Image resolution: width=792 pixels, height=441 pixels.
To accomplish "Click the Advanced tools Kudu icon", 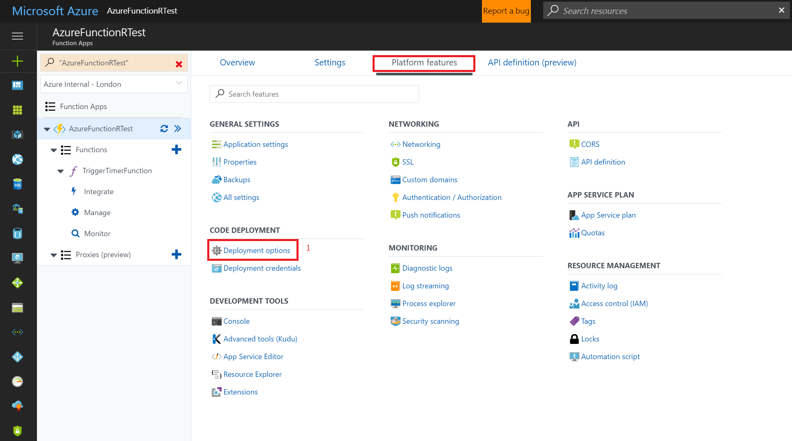I will pyautogui.click(x=216, y=339).
